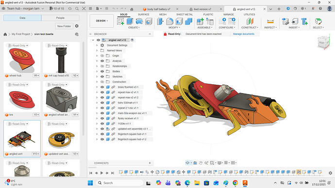Image resolution: width=335 pixels, height=188 pixels.
Task: Select the Pan hand tool
Action: pos(201,163)
